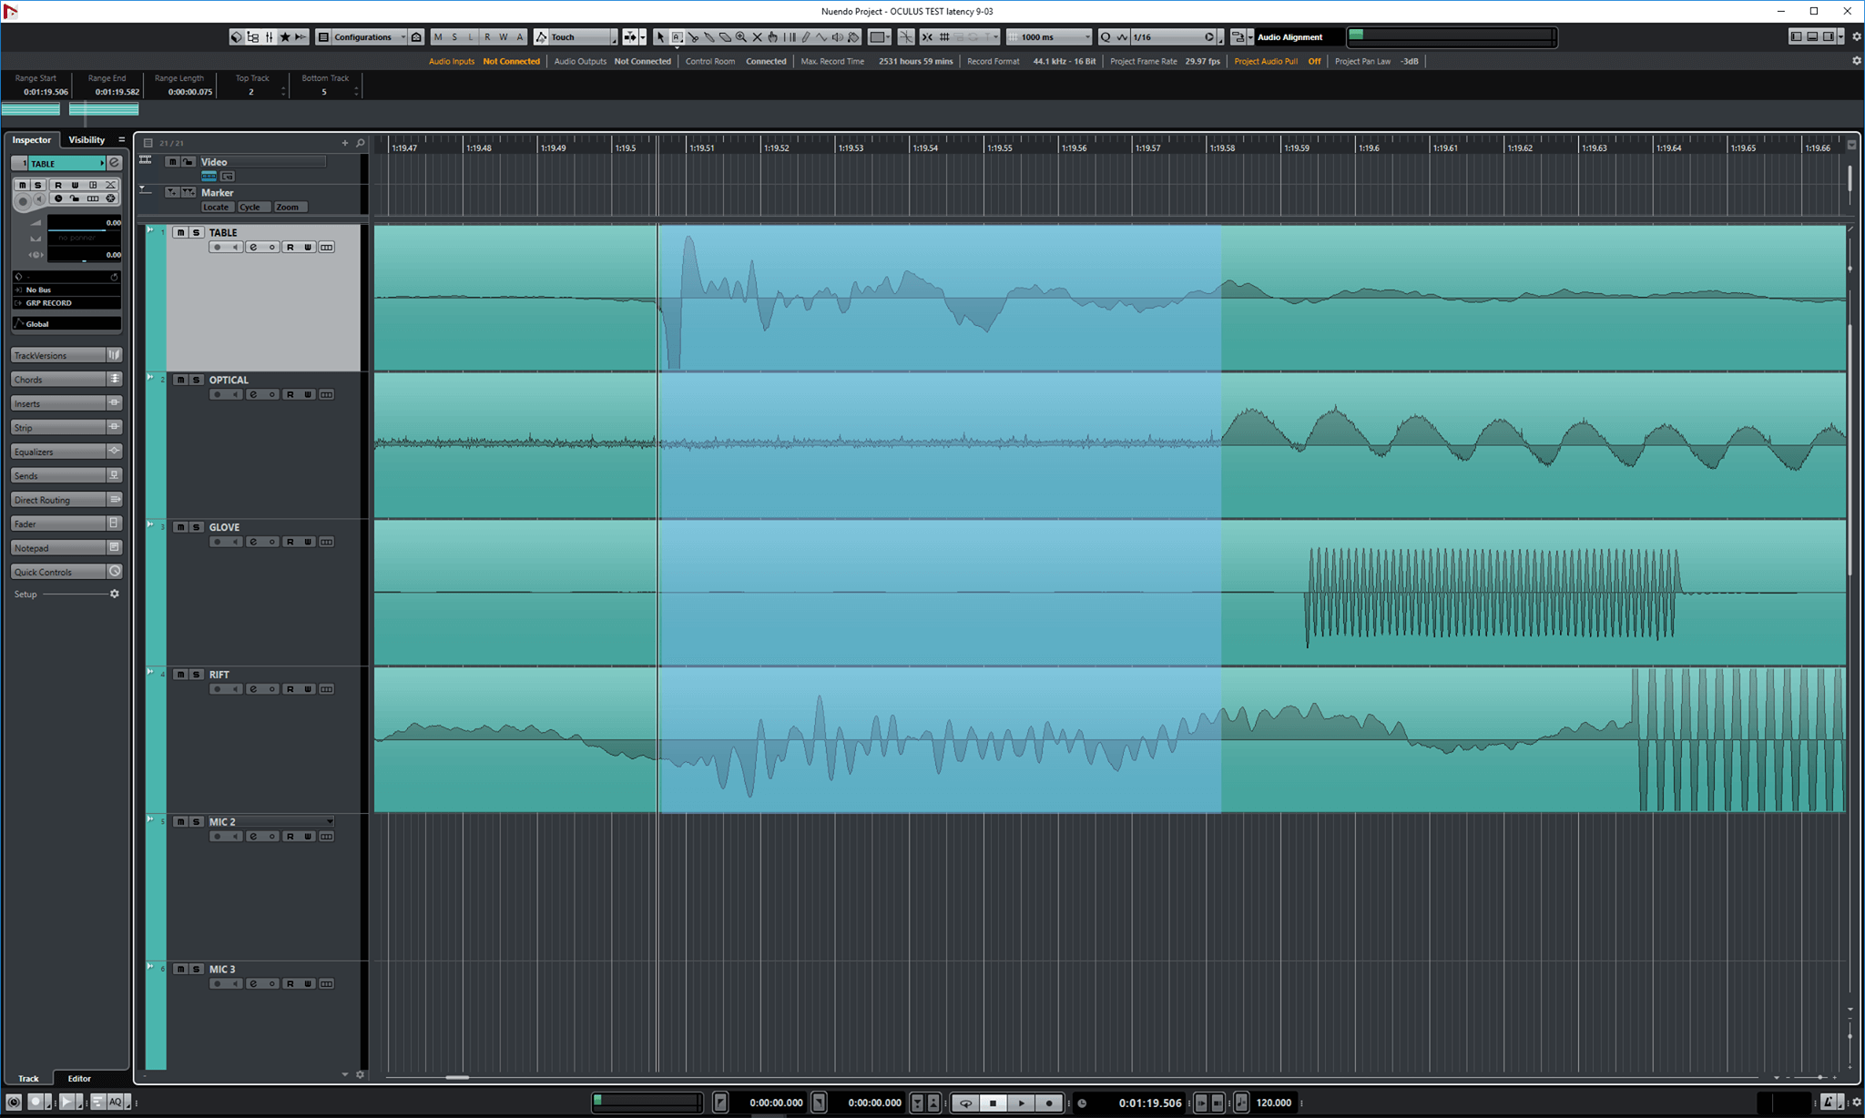Mute the OPTICAL track
The image size is (1865, 1118).
point(180,381)
